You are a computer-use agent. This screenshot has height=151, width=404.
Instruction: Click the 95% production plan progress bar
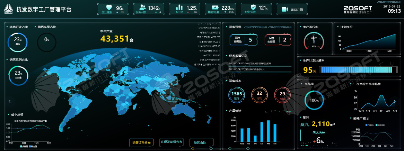coord(357,70)
